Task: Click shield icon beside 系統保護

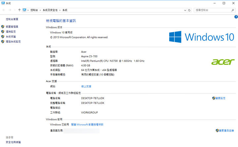Action: pyautogui.click(x=3, y=37)
